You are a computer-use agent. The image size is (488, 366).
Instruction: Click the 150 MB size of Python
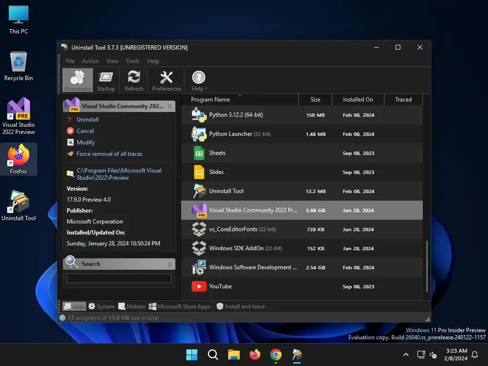pyautogui.click(x=315, y=115)
